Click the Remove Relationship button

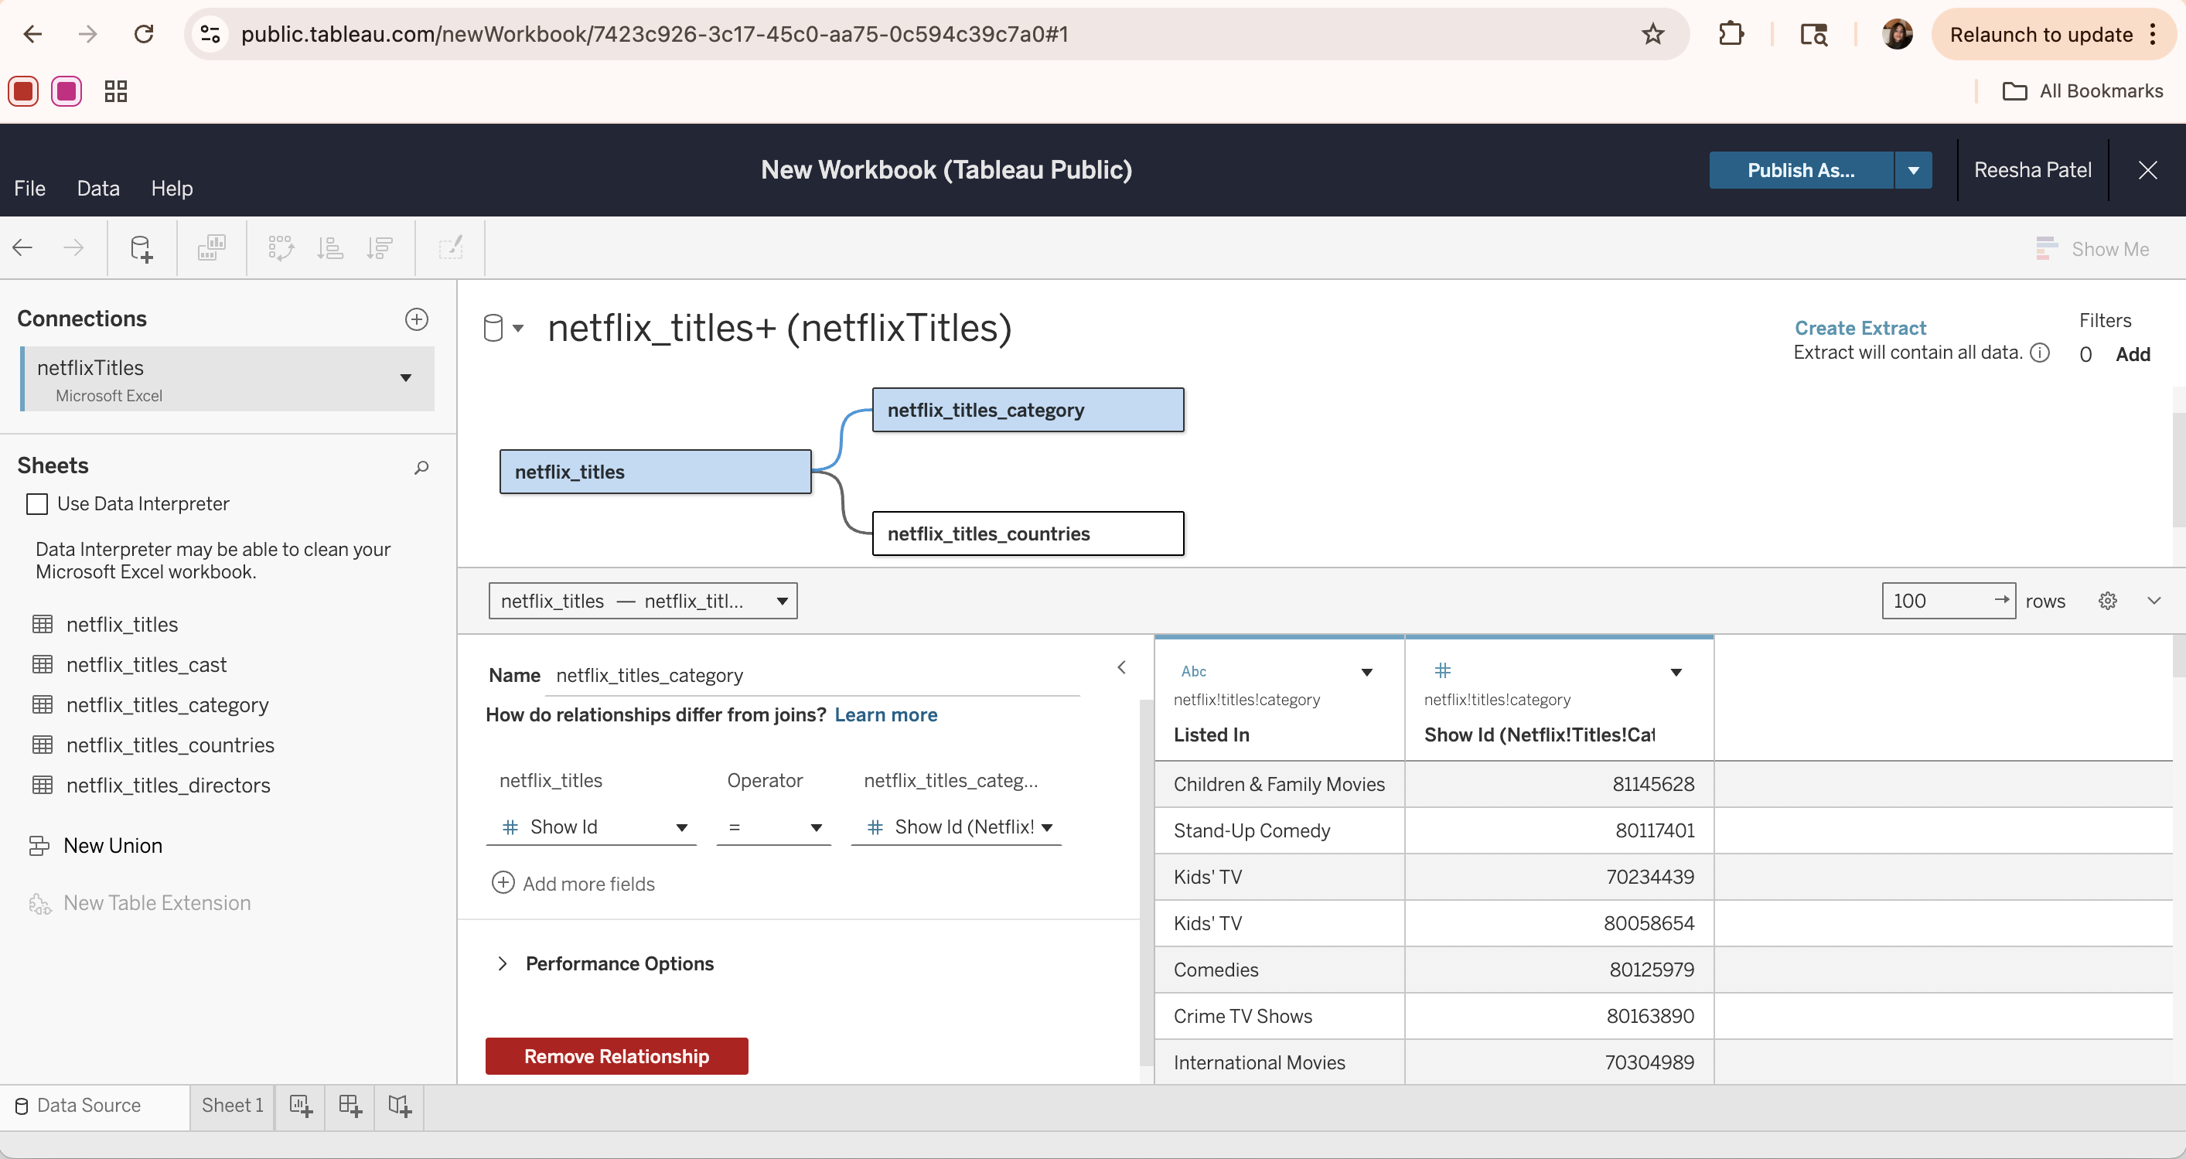point(616,1055)
